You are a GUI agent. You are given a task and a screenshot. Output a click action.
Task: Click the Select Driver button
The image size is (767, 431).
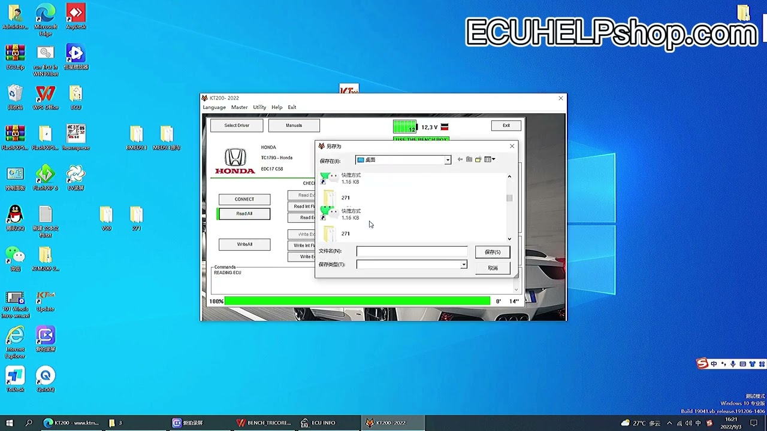click(237, 125)
